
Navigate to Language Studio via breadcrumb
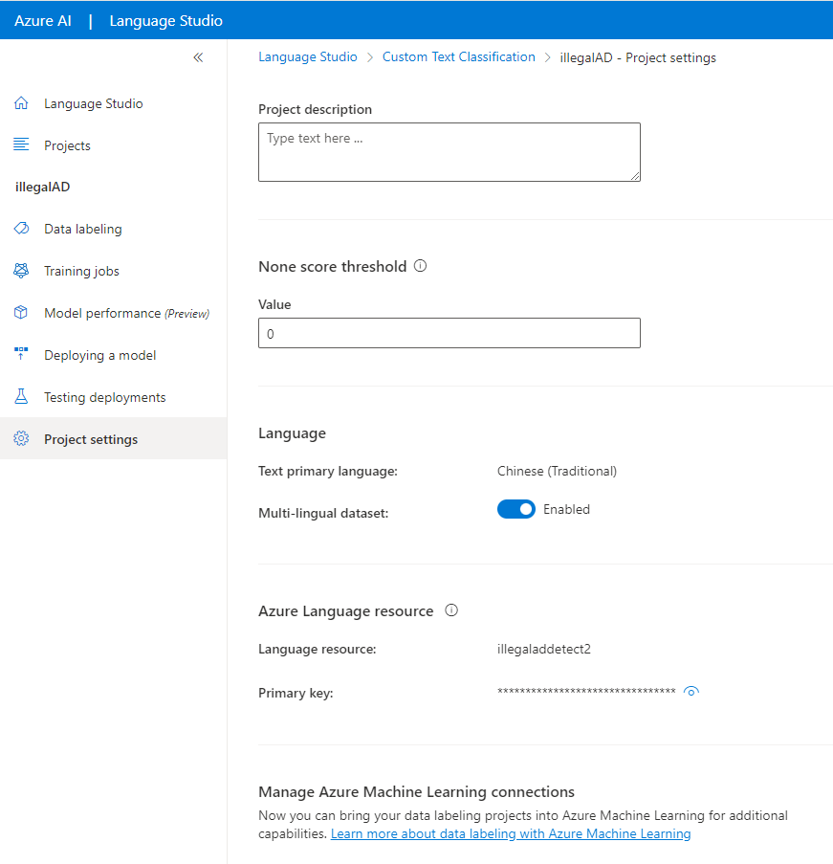308,56
